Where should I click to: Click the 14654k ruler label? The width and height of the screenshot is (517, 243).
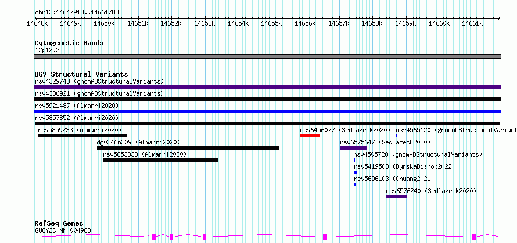(238, 23)
